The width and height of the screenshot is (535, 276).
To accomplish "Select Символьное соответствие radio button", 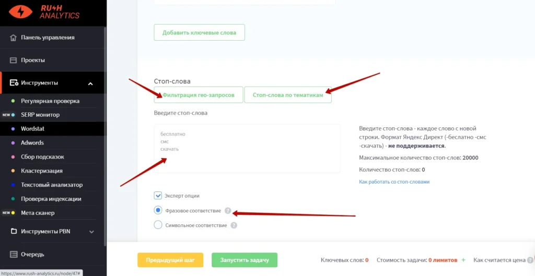I will pyautogui.click(x=158, y=225).
